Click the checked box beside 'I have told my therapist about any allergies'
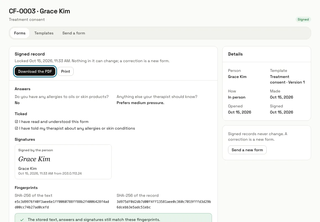 pyautogui.click(x=17, y=128)
